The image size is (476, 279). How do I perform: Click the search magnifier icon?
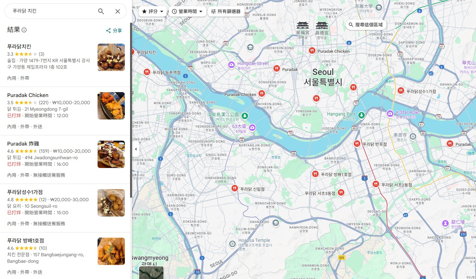(101, 11)
